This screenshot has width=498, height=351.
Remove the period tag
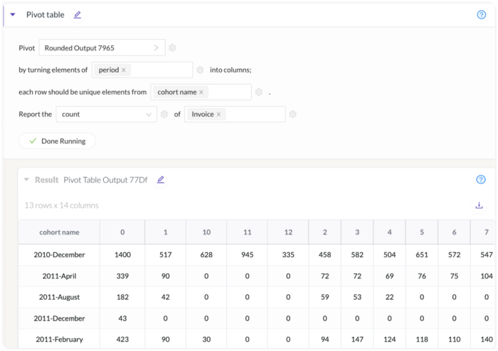pos(124,70)
